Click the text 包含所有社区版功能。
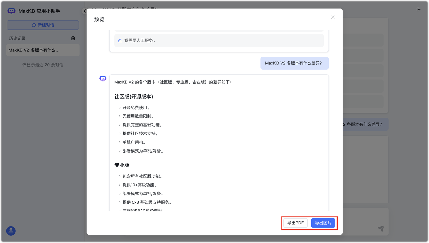 (142, 176)
